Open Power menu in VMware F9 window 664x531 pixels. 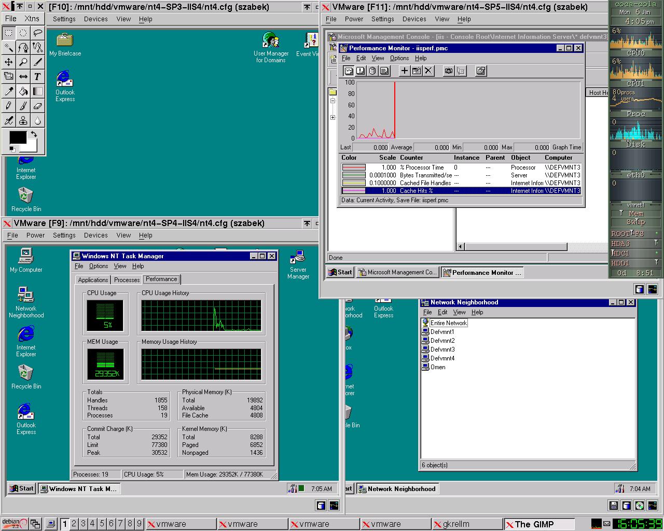(x=36, y=235)
